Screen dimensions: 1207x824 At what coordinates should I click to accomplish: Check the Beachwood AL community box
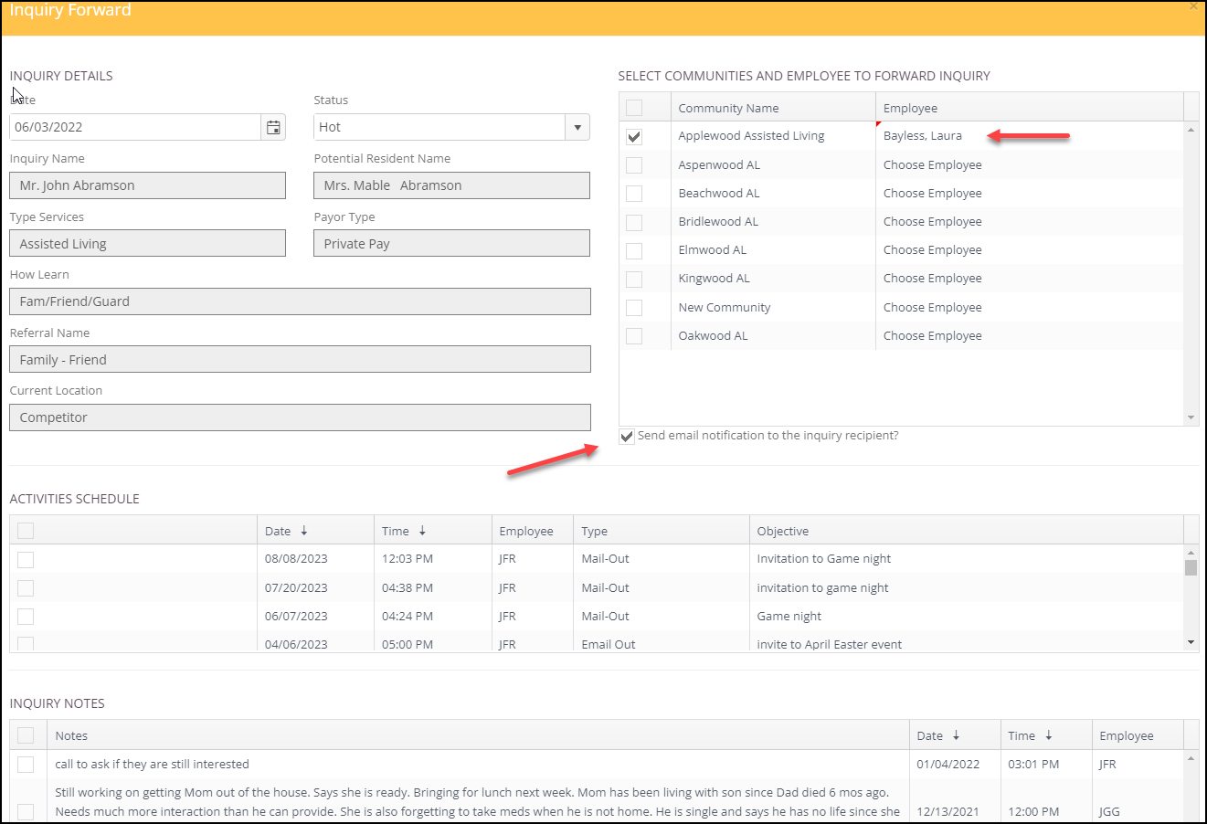pyautogui.click(x=634, y=194)
